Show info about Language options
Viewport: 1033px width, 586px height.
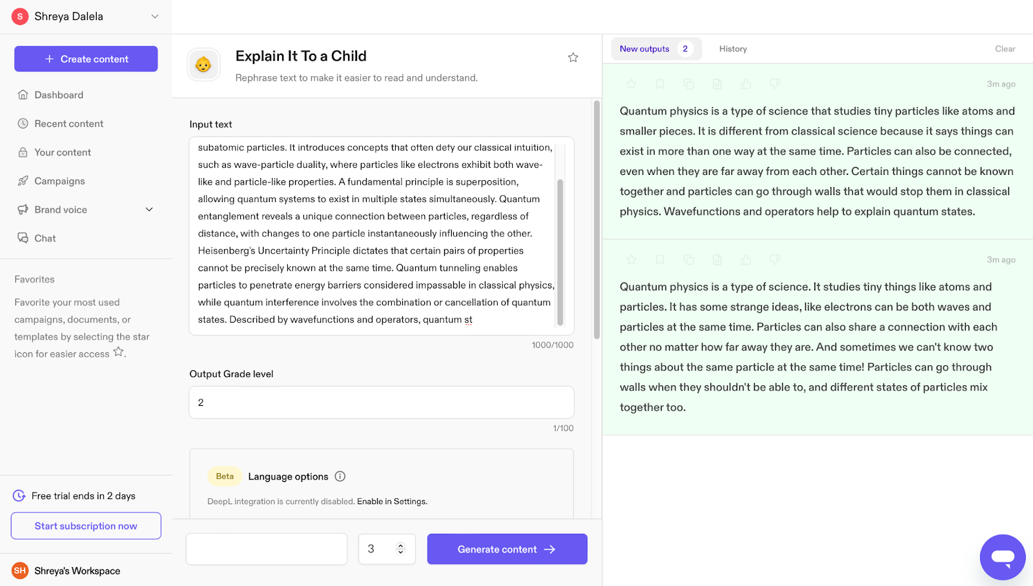[340, 476]
